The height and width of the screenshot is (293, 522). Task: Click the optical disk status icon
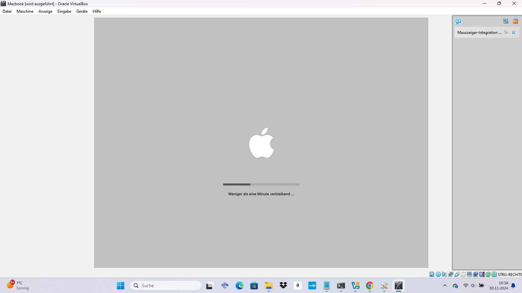coord(438,274)
